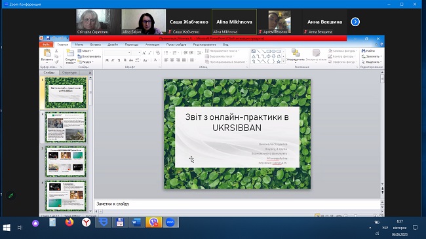Screen dimensions: 426x239
Task: Switch to the Переходы ribbon tab
Action: (132, 45)
